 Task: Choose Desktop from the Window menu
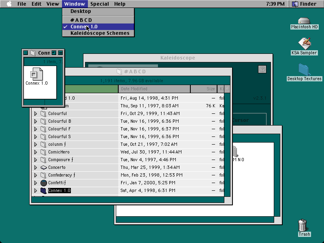tap(98, 11)
